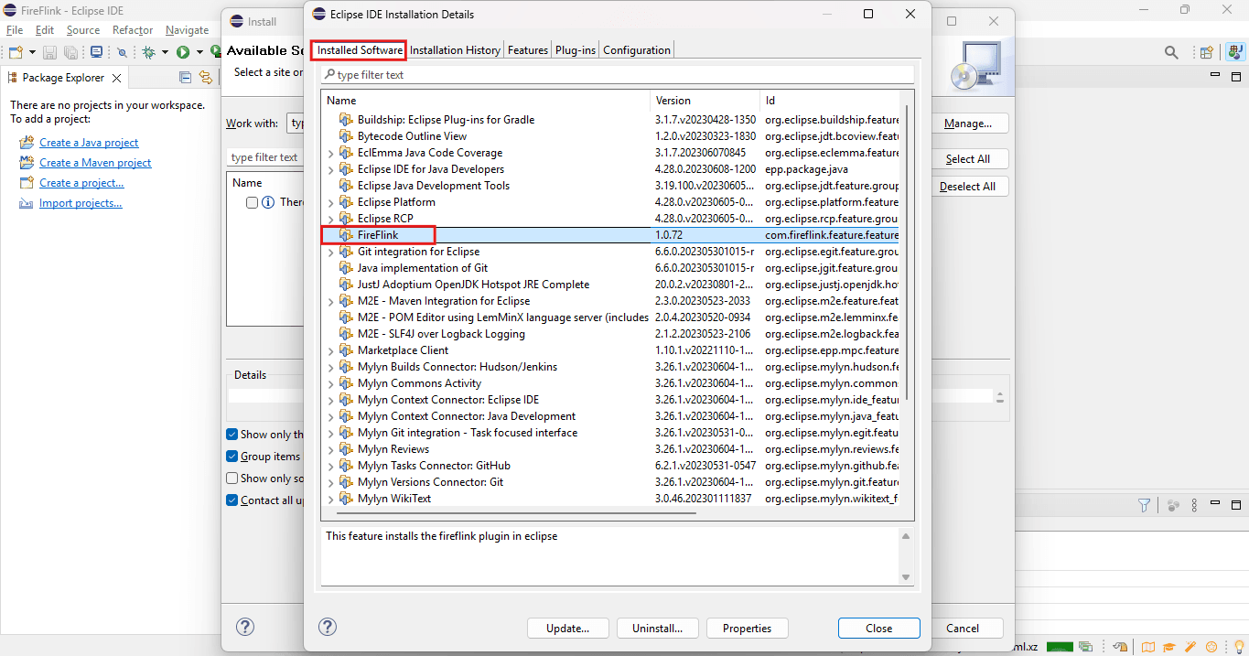Click the Package Explorer view icon

pyautogui.click(x=13, y=78)
